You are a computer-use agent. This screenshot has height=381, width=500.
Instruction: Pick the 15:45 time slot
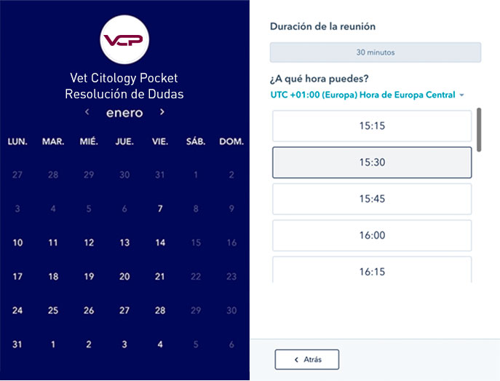point(372,199)
